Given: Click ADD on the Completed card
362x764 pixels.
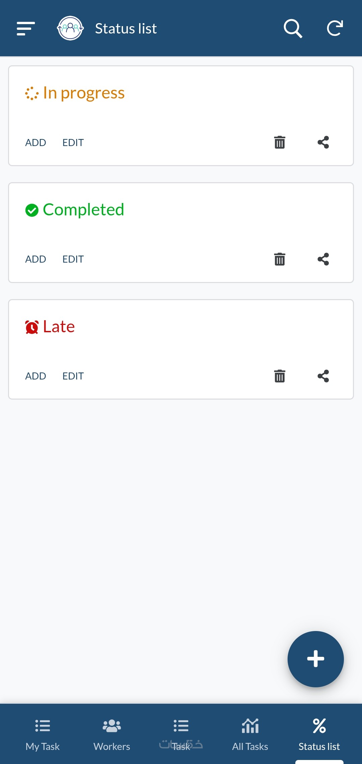Looking at the screenshot, I should (36, 259).
